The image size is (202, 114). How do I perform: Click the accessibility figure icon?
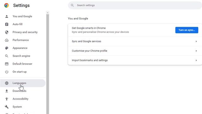coord(7,99)
